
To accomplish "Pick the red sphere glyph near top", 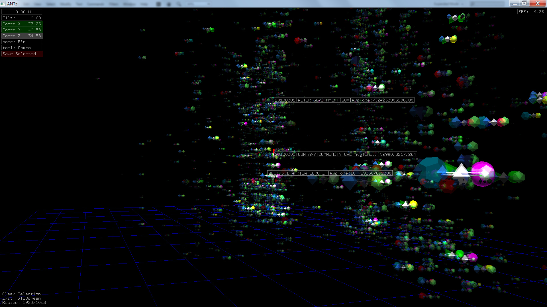I will [x=298, y=40].
